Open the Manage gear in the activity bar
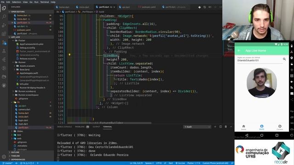 (4, 157)
